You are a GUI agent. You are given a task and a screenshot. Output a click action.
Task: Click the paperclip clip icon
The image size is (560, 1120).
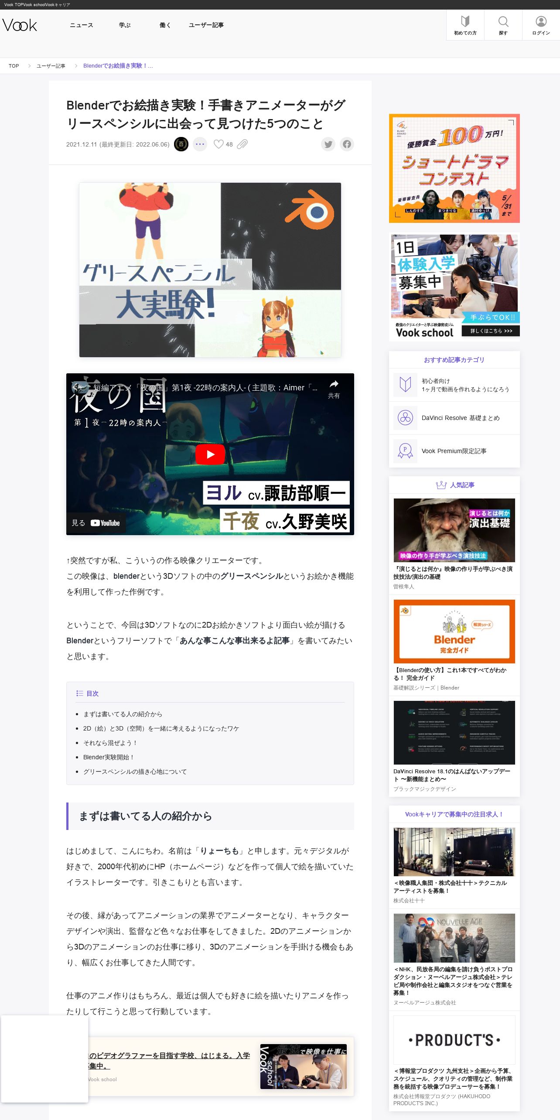(242, 144)
